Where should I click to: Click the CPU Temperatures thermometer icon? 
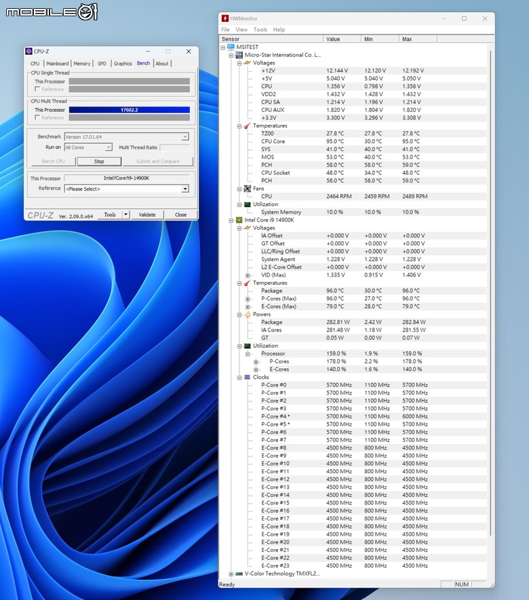(248, 283)
